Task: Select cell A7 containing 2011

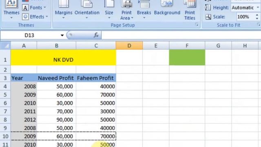Action: click(x=24, y=111)
